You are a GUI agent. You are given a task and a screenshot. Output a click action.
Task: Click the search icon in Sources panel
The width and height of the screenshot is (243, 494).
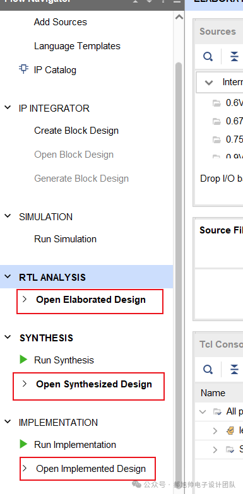(208, 57)
